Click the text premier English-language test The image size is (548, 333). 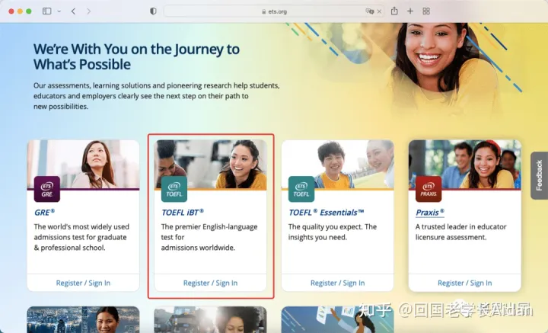[209, 237]
